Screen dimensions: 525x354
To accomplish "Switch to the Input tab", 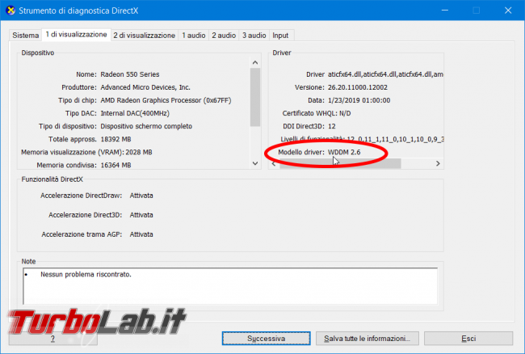I will (280, 36).
